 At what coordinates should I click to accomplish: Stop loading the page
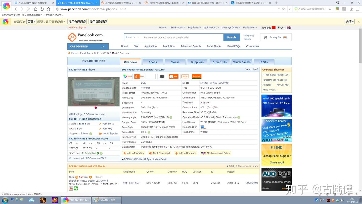click(28, 9)
